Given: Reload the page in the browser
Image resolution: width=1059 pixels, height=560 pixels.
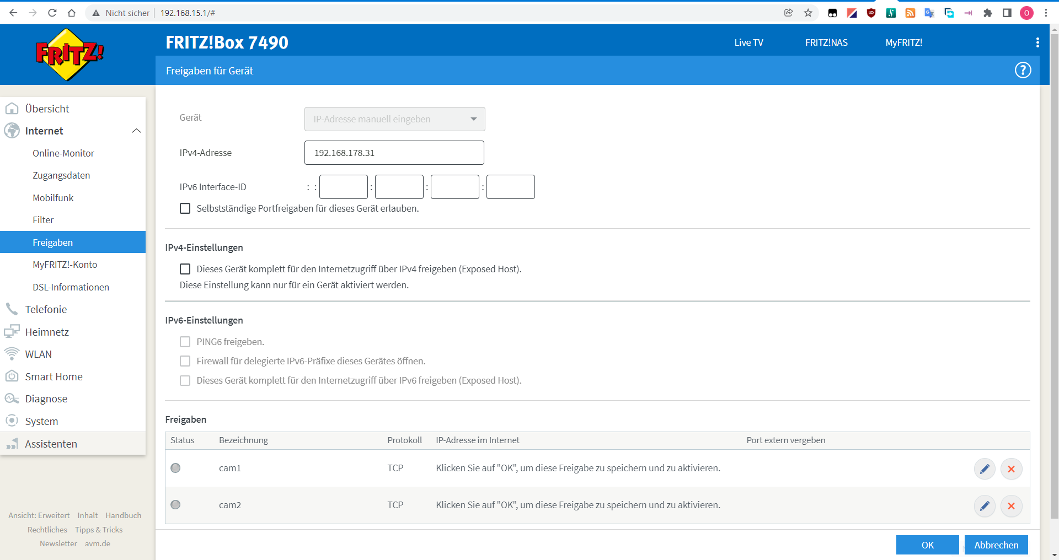Looking at the screenshot, I should [x=52, y=13].
